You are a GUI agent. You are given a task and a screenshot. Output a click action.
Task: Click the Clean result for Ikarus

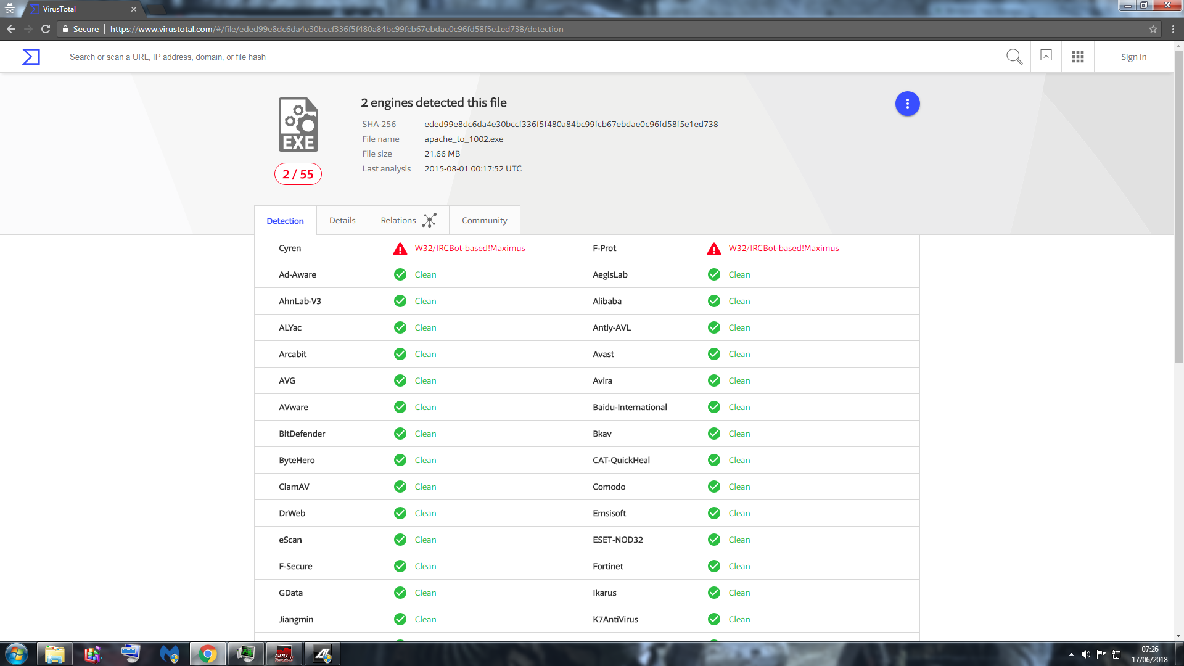coord(739,593)
